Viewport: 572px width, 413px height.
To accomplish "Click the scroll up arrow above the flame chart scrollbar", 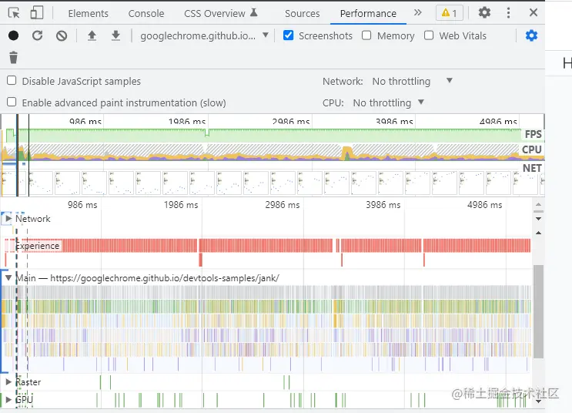I will click(538, 233).
